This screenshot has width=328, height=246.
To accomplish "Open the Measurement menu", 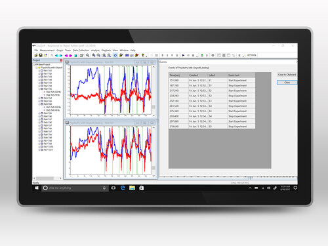I will coord(47,51).
